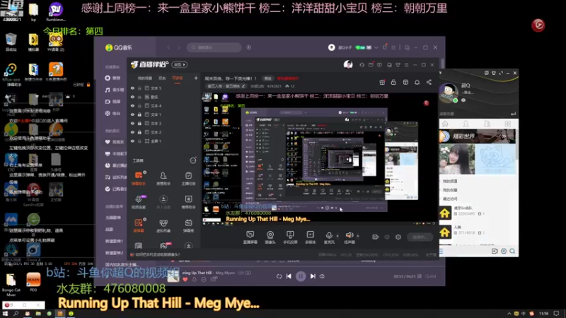The width and height of the screenshot is (566, 318).
Task: Add the 多媒体 media source
Action: pyautogui.click(x=310, y=237)
